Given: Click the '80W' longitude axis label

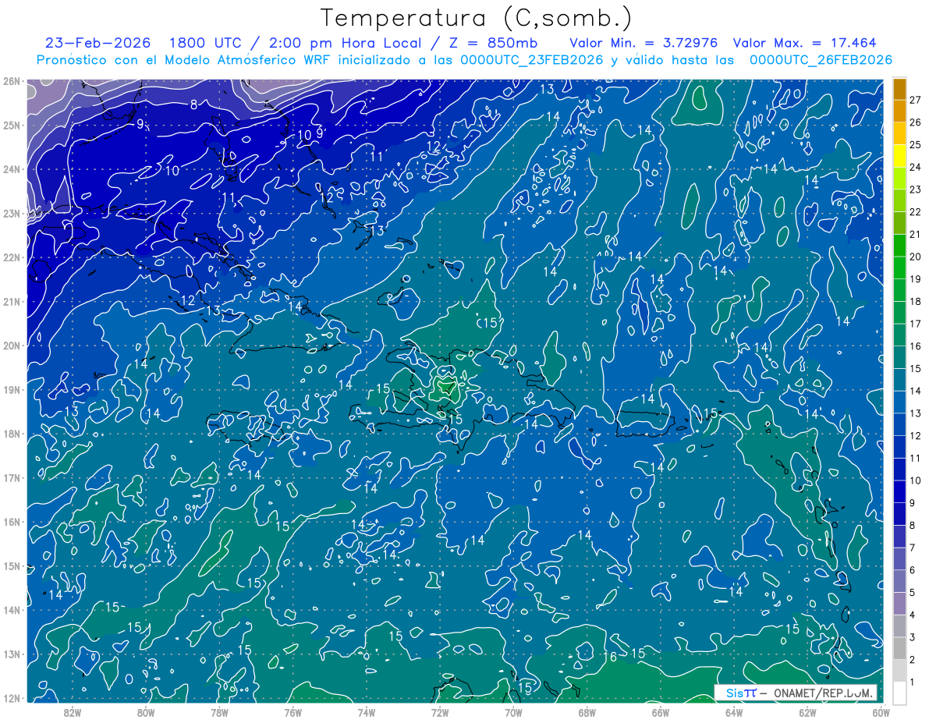Looking at the screenshot, I should pos(146,712).
